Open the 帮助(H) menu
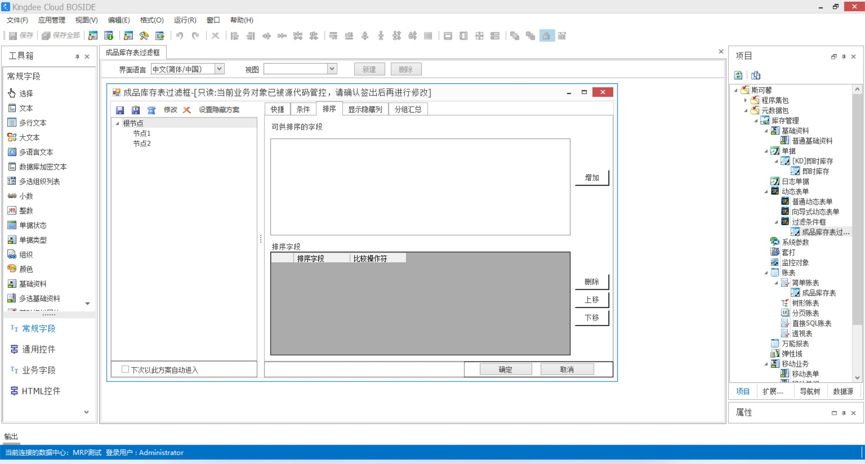Screen dimensions: 865x464 [x=241, y=20]
